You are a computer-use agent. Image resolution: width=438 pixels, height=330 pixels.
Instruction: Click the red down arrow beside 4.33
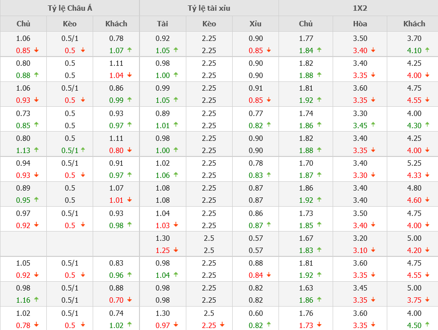[427, 175]
